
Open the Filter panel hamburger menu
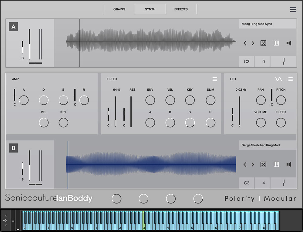point(215,79)
